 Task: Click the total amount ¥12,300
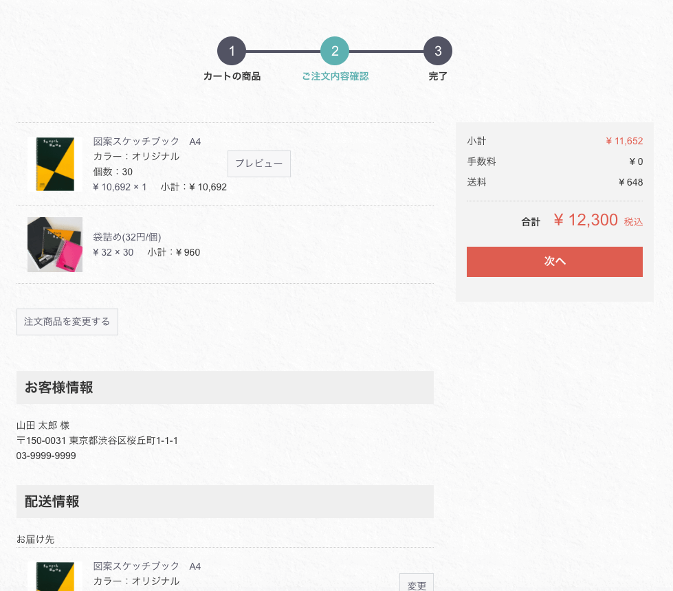(586, 220)
